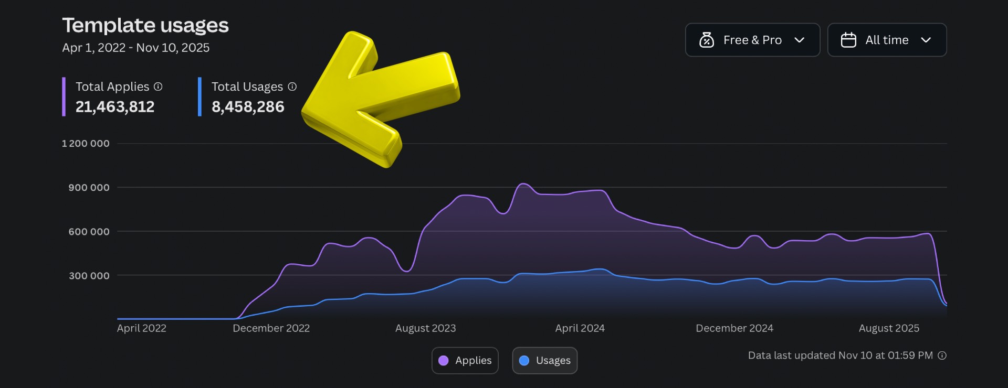Click the blue Usages legend dot

click(524, 361)
